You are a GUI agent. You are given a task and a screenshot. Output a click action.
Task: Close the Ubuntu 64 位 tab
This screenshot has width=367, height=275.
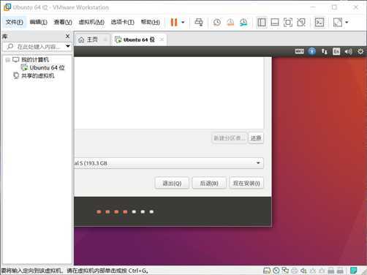tap(162, 39)
